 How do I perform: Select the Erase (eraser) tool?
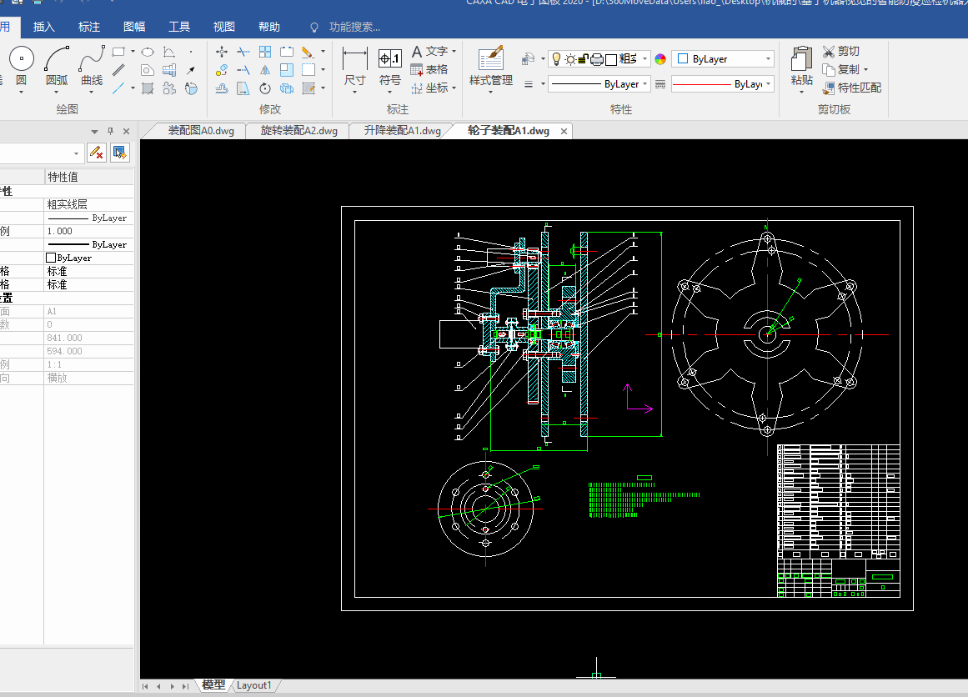308,52
